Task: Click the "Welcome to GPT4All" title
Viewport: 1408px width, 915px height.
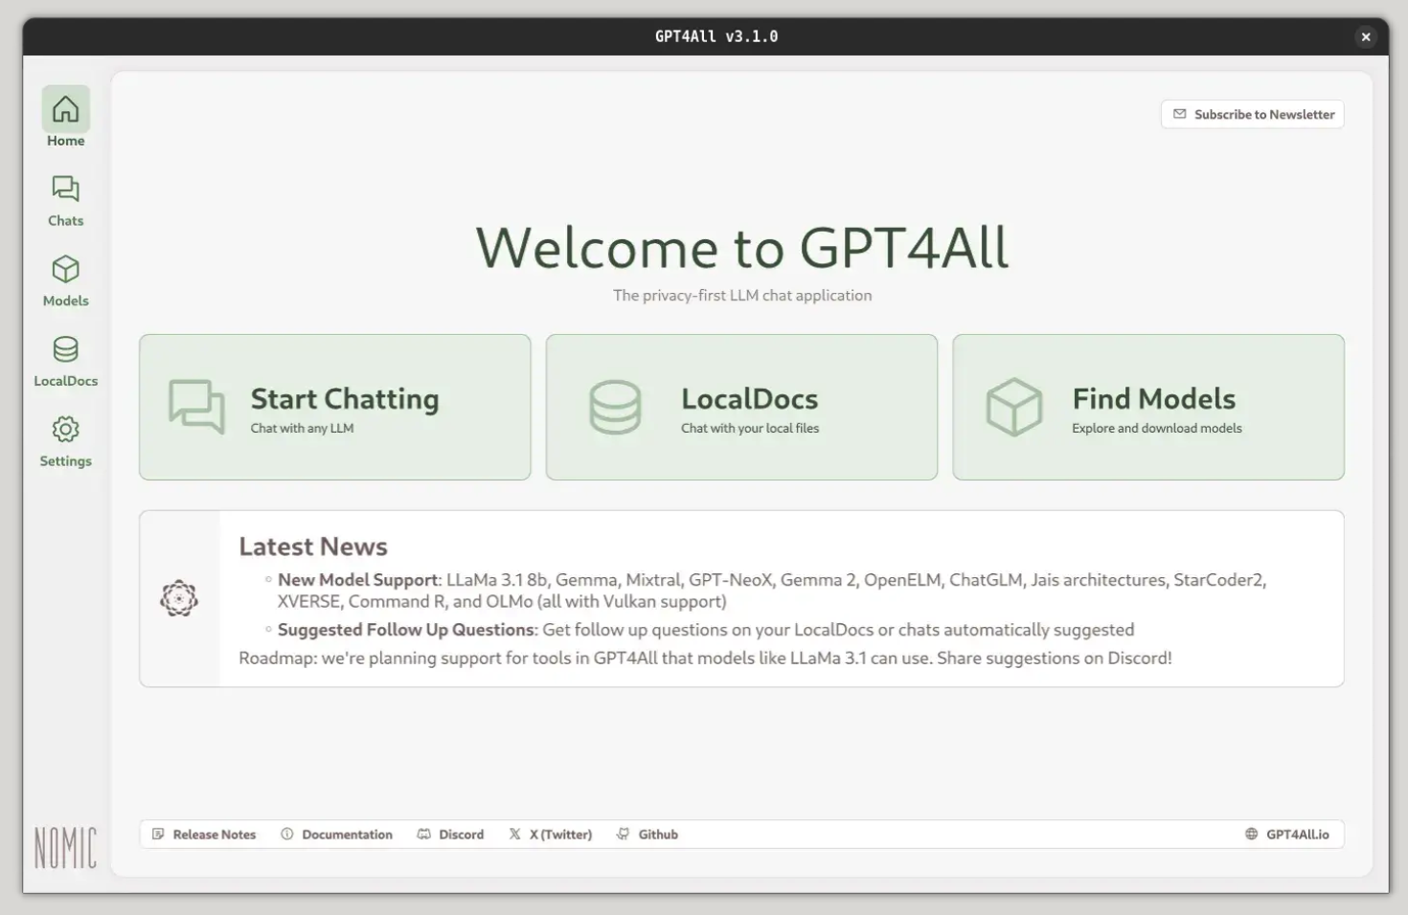Action: click(742, 248)
